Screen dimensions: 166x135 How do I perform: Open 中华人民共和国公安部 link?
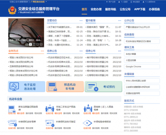(x=142, y=81)
